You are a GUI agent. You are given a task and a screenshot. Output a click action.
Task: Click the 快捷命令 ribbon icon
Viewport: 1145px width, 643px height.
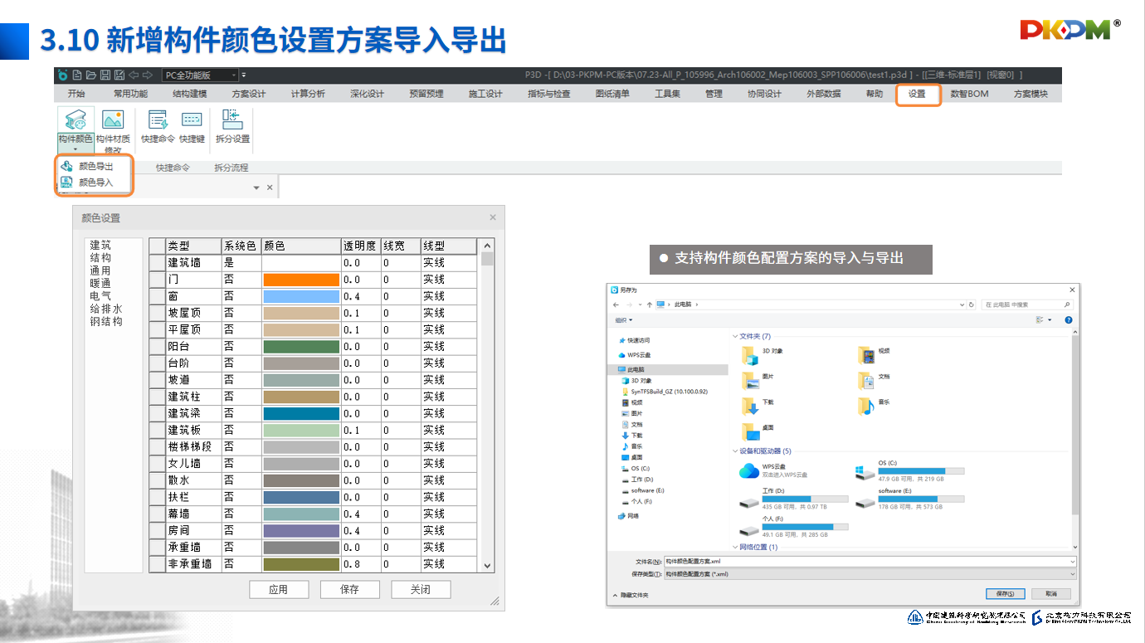click(158, 121)
